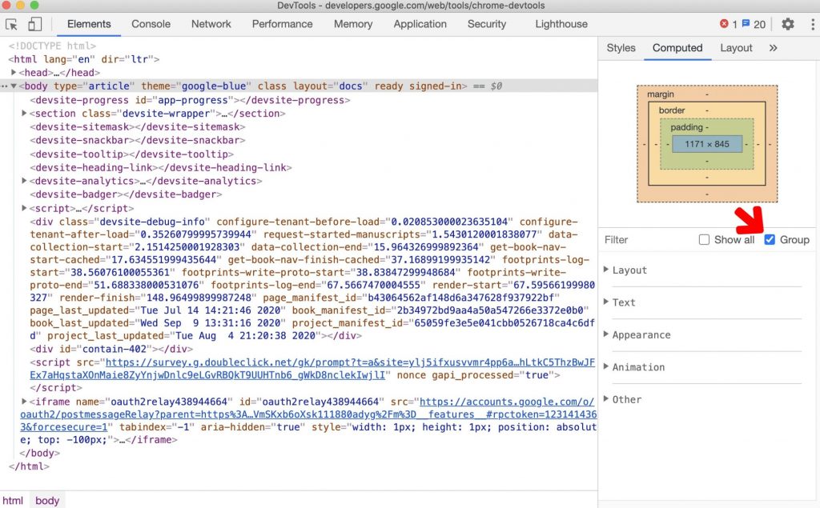Image resolution: width=820 pixels, height=508 pixels.
Task: Click the 1171 × 845 content box
Action: pyautogui.click(x=707, y=144)
